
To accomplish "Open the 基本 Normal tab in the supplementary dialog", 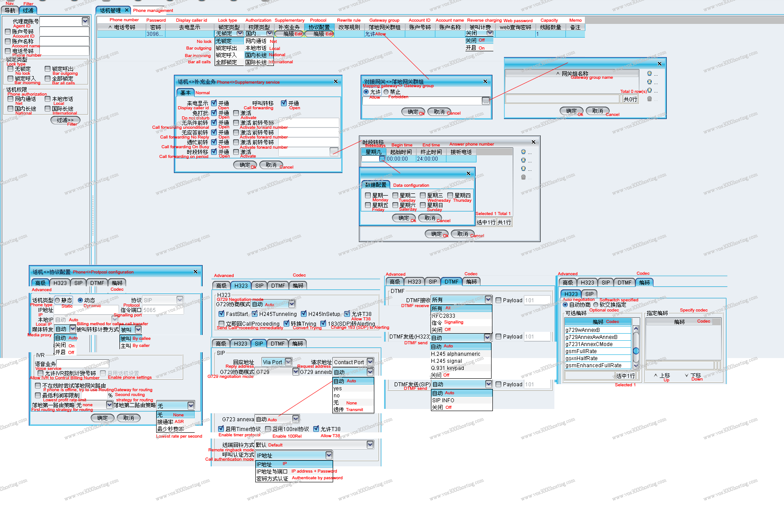I will coord(185,92).
